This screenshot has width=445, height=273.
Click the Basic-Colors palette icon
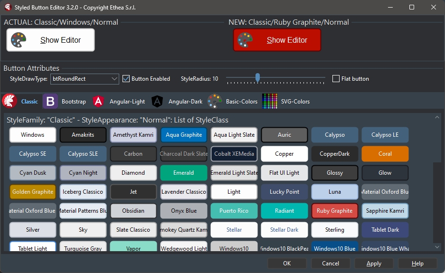215,101
